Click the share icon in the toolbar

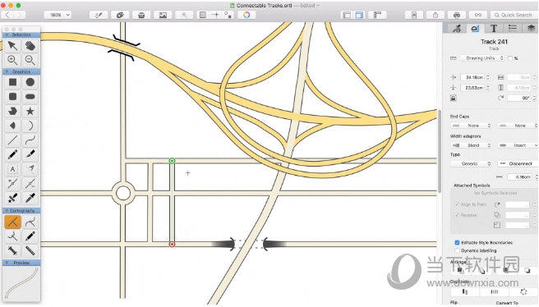point(435,15)
